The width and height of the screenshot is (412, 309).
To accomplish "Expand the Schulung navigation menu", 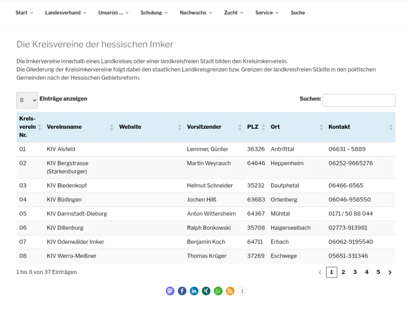I will coord(154,13).
